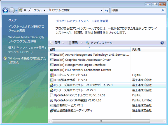168x125 pixels.
Task: Click the 通信制御サービス V7.1 icon
Action: (x=52, y=105)
